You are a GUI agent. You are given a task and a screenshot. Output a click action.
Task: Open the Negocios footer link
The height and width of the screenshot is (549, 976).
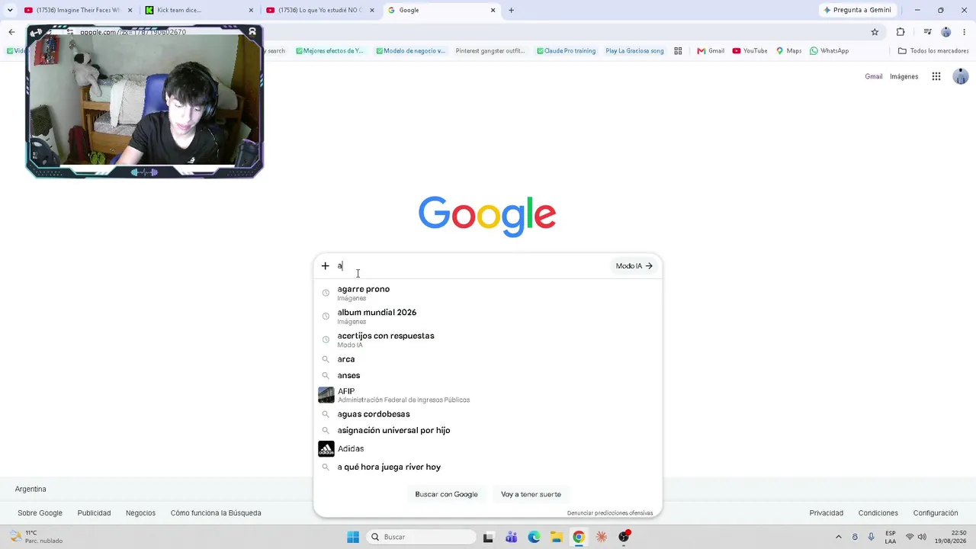(140, 513)
